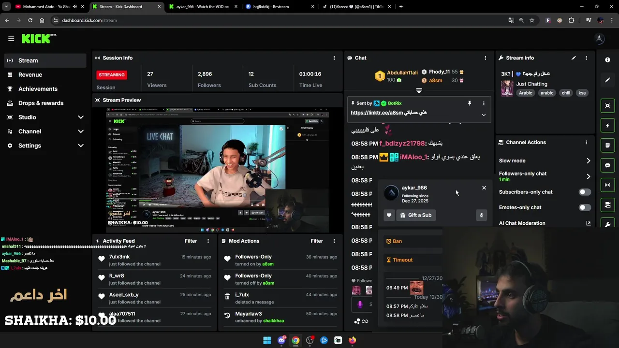
Task: Toggle stream preview widget in right rail
Action: (x=607, y=105)
